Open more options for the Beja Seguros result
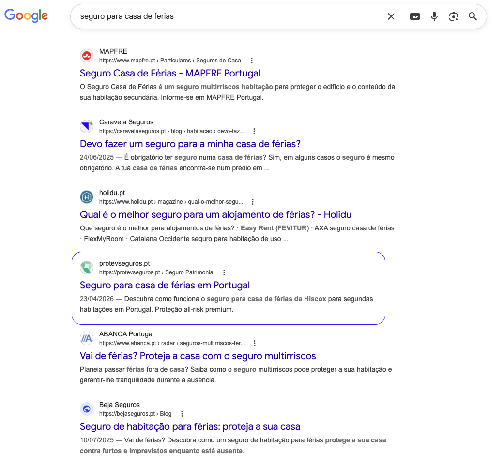Viewport: 504px width, 469px height. (182, 414)
